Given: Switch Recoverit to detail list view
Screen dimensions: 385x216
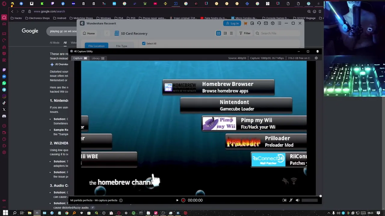Looking at the screenshot, I should [225, 33].
